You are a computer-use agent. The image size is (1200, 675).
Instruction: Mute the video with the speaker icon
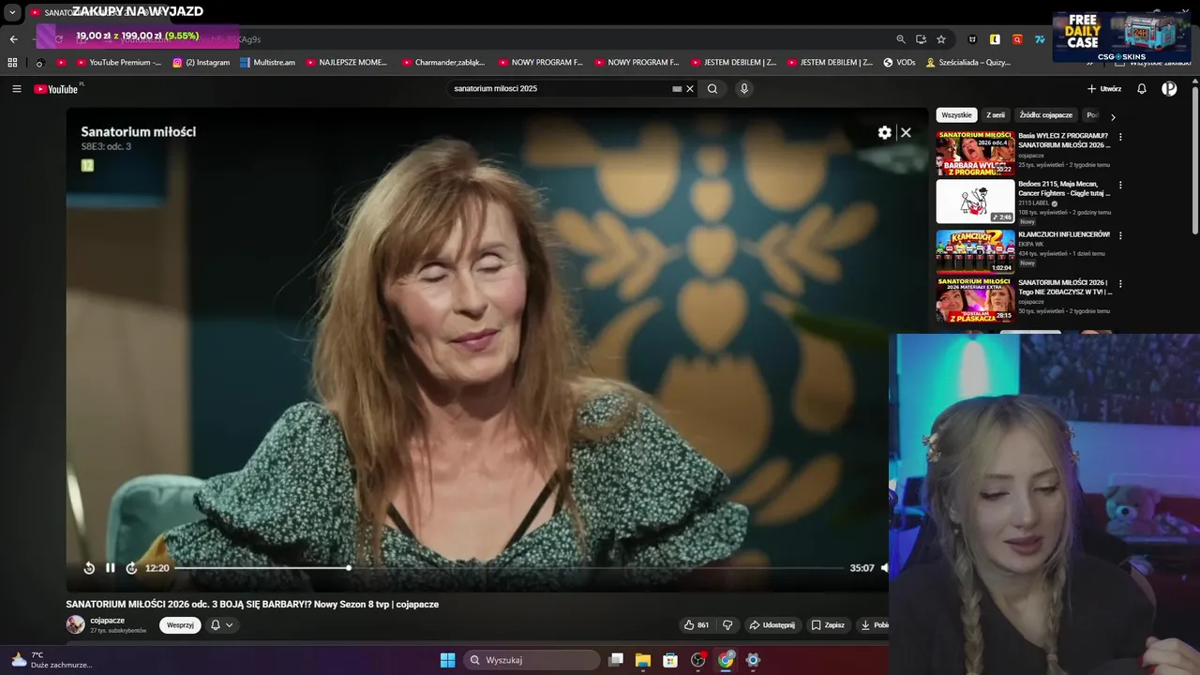coord(884,568)
